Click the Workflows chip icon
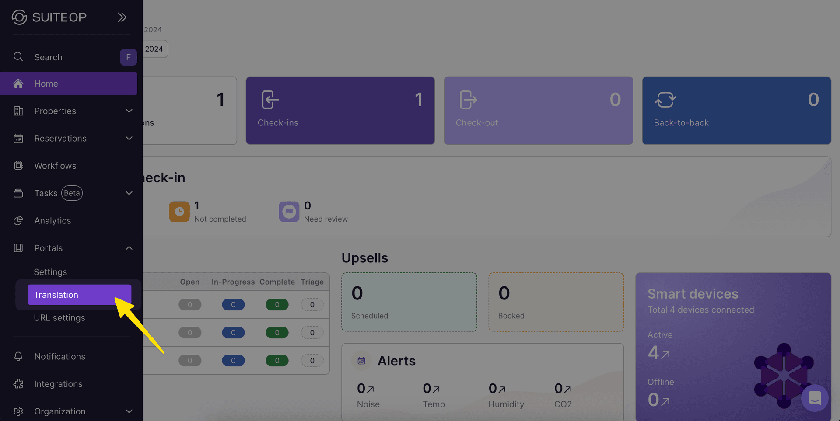The height and width of the screenshot is (421, 840). point(18,166)
